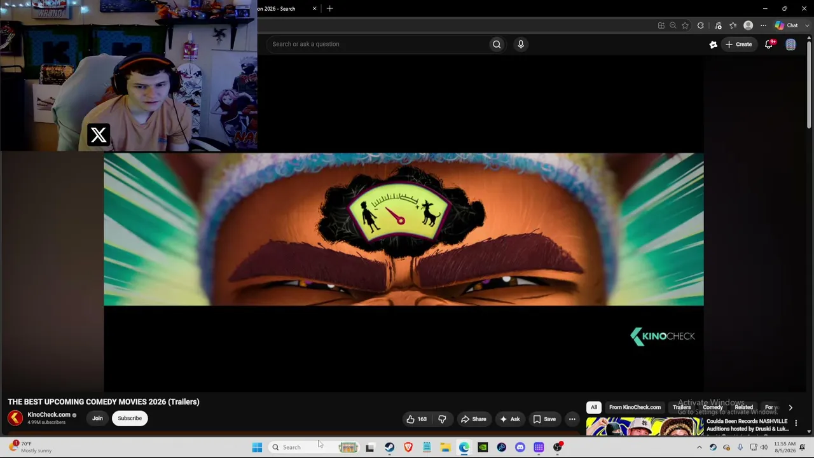Open Task View from the taskbar

point(369,447)
